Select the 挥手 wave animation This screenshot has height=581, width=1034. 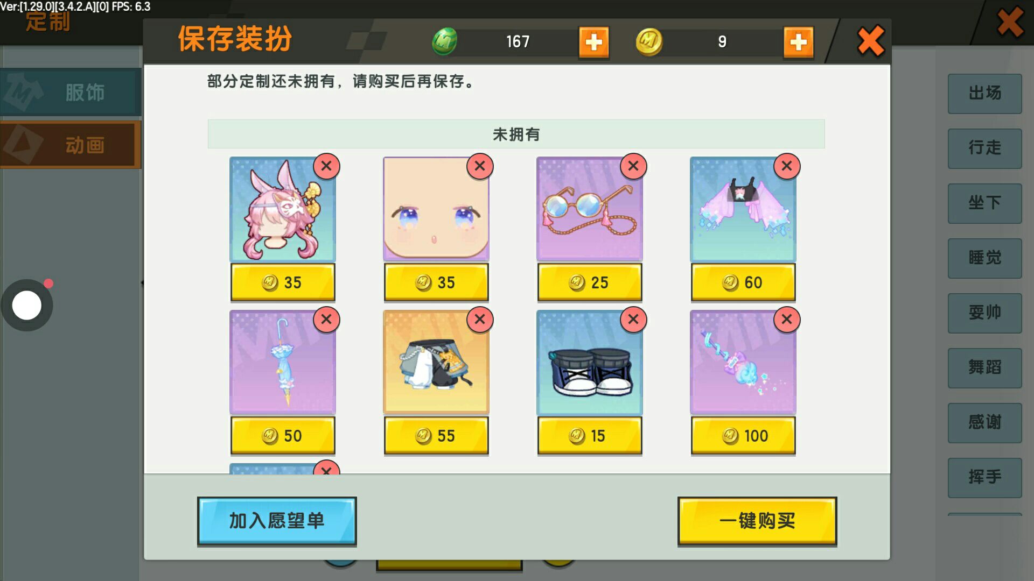(984, 478)
